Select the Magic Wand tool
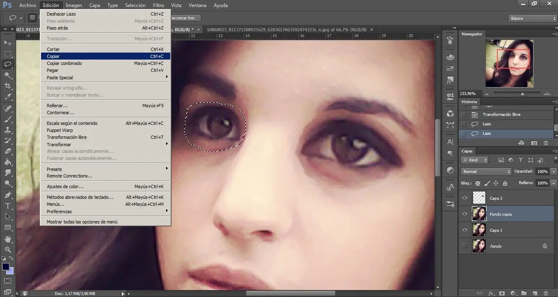The height and width of the screenshot is (297, 558). tap(8, 75)
